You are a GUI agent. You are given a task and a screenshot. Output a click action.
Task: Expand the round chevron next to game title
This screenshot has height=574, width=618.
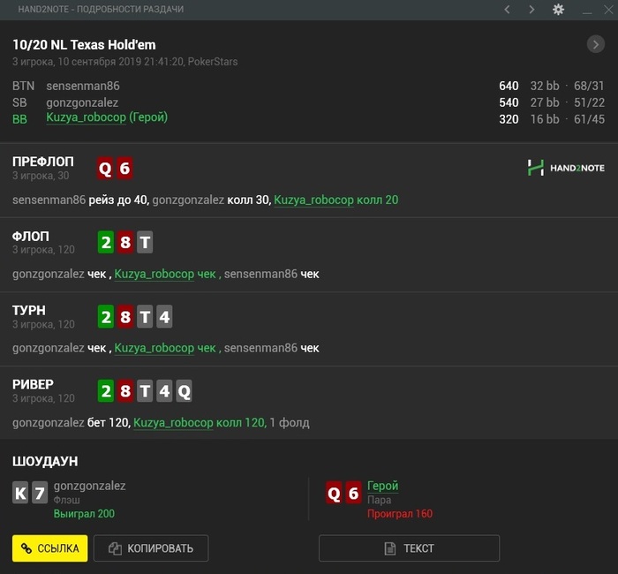(596, 44)
